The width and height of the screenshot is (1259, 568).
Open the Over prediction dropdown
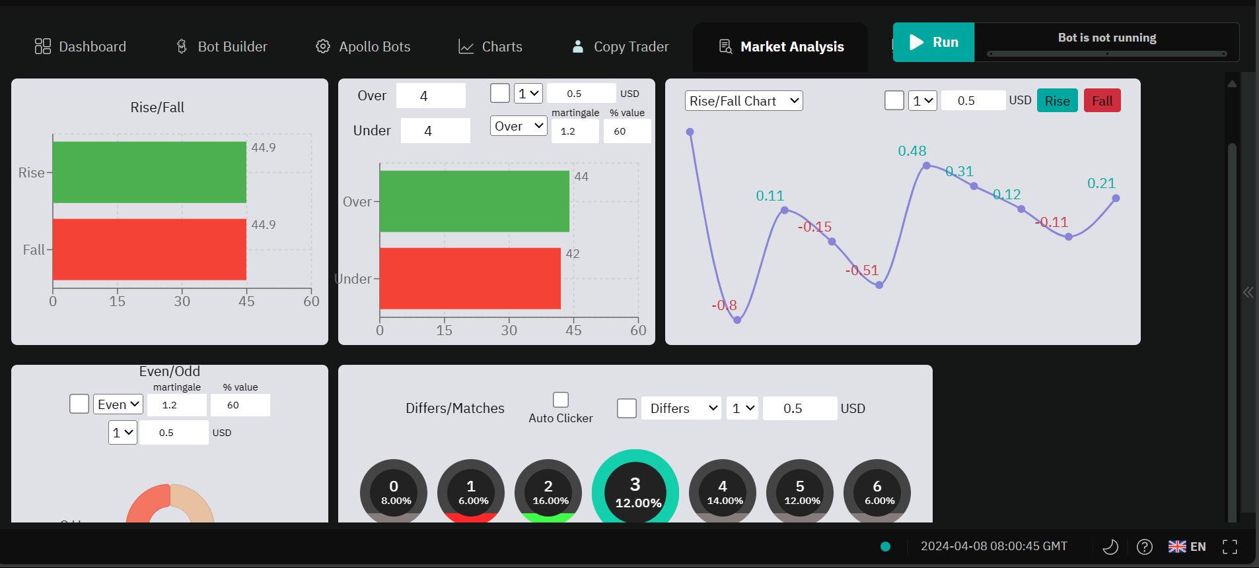click(x=519, y=126)
